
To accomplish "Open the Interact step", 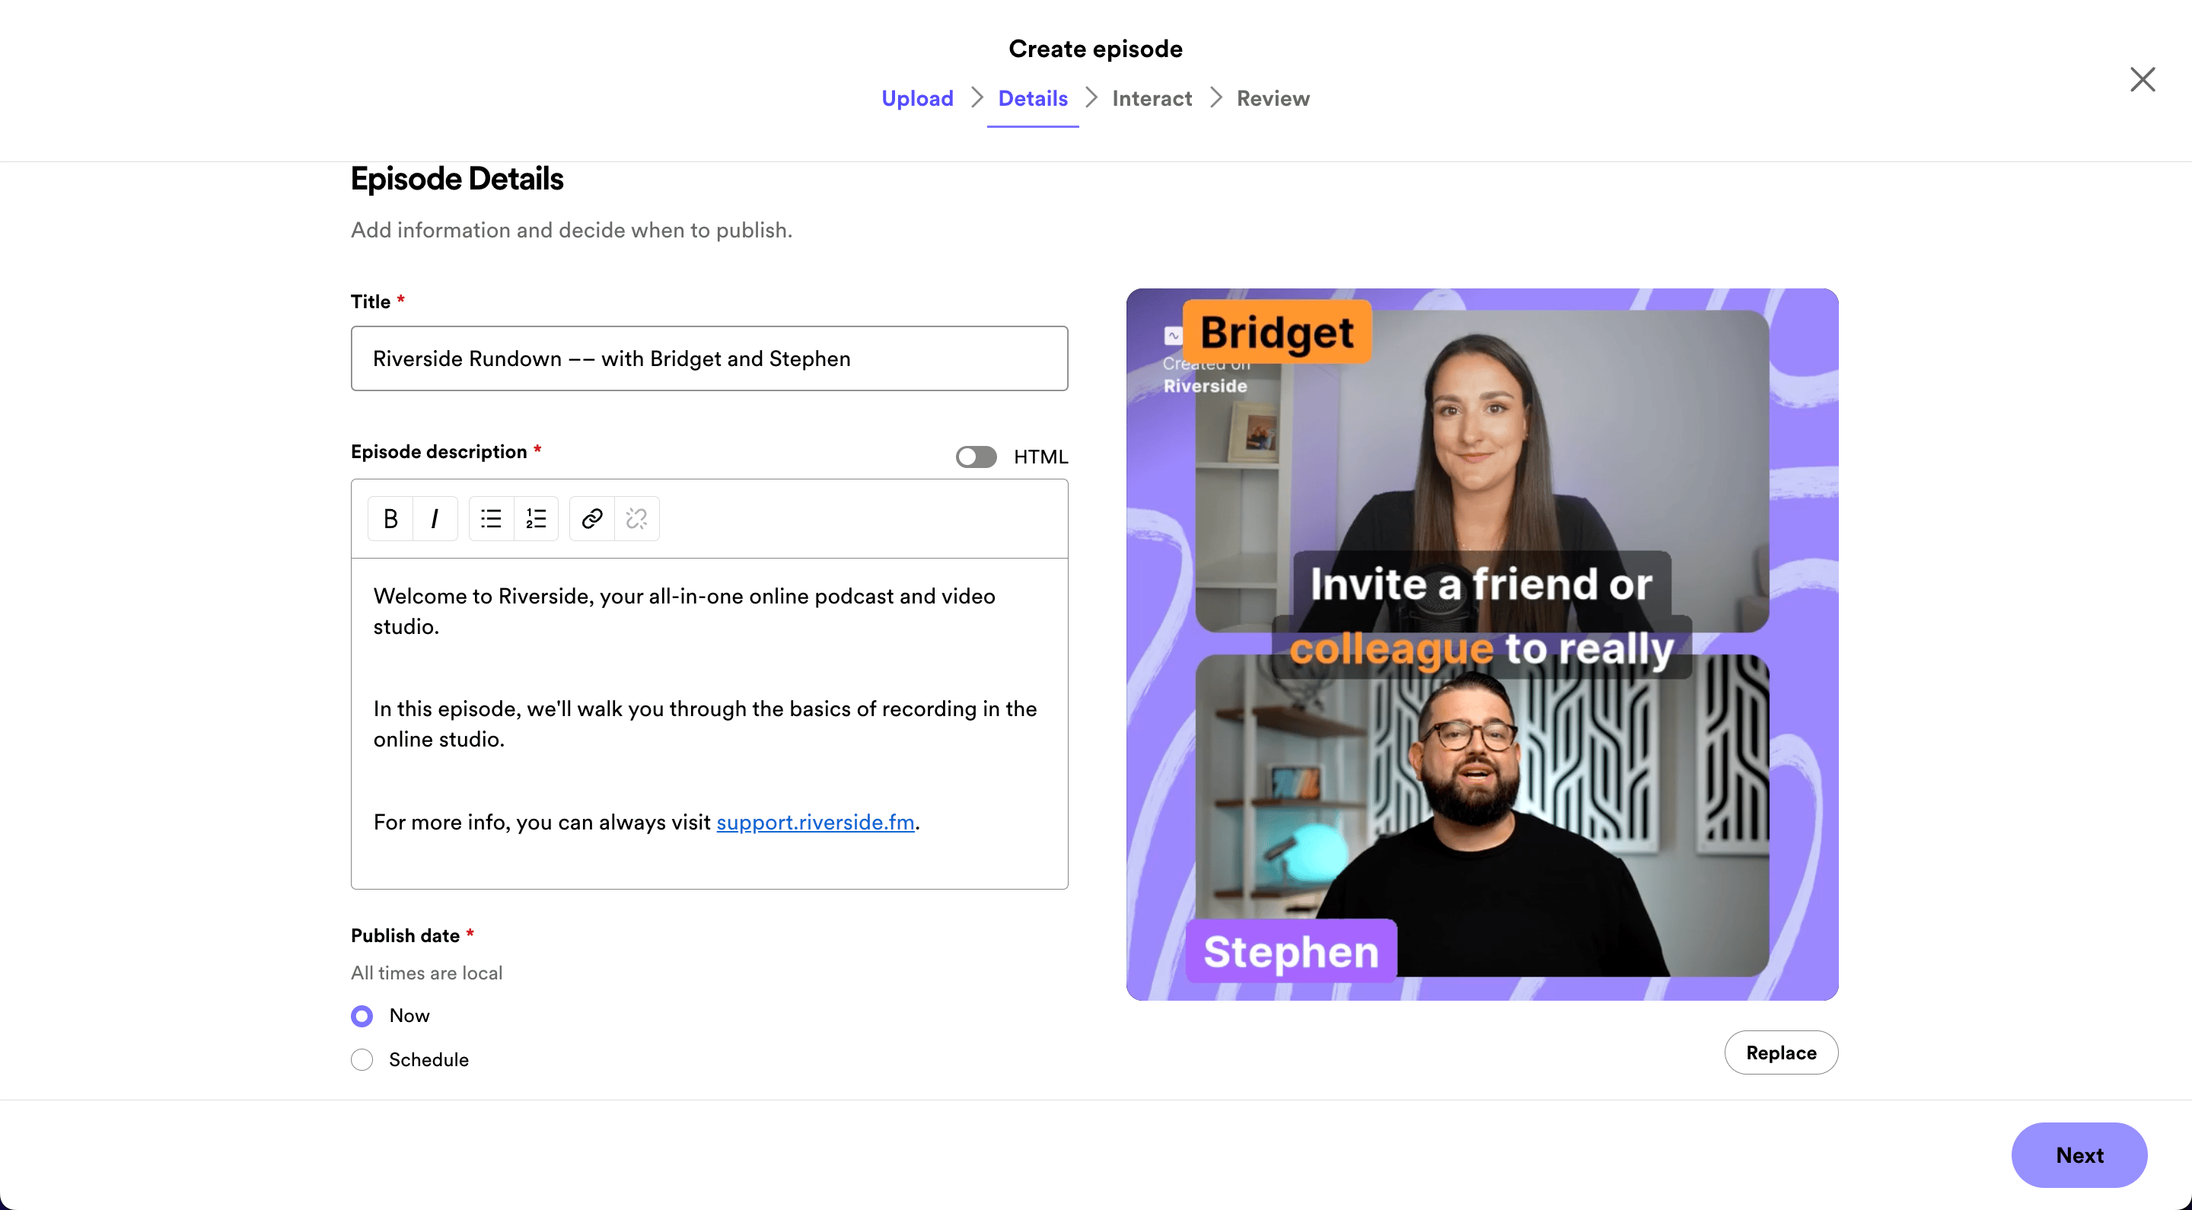I will pos(1152,99).
